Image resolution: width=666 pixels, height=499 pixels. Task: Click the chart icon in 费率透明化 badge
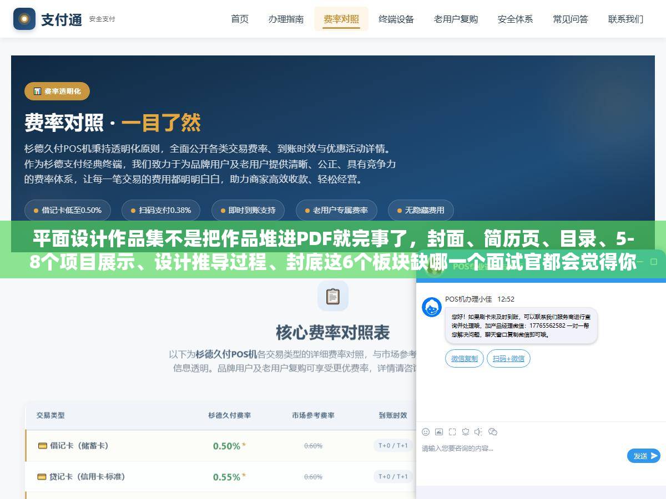37,91
